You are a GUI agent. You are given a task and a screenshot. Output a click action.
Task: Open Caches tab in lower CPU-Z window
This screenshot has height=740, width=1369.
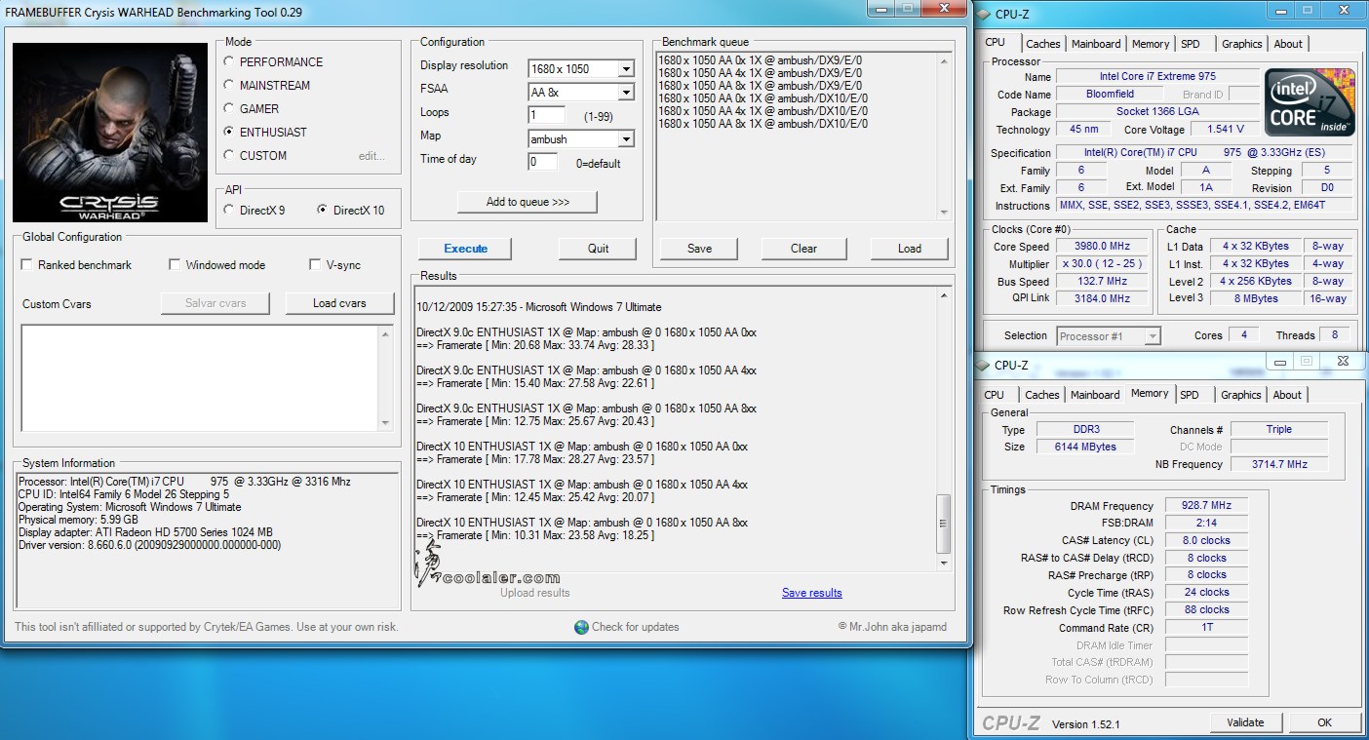1041,395
